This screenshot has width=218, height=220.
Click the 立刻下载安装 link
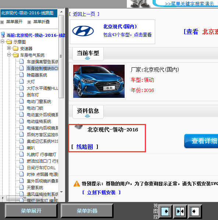click(x=101, y=192)
